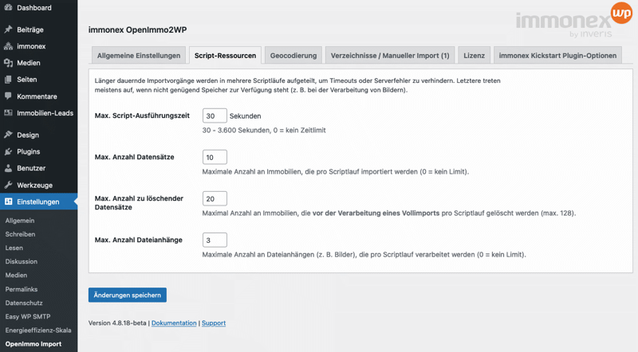Open the Dashboard menu item

click(x=38, y=7)
